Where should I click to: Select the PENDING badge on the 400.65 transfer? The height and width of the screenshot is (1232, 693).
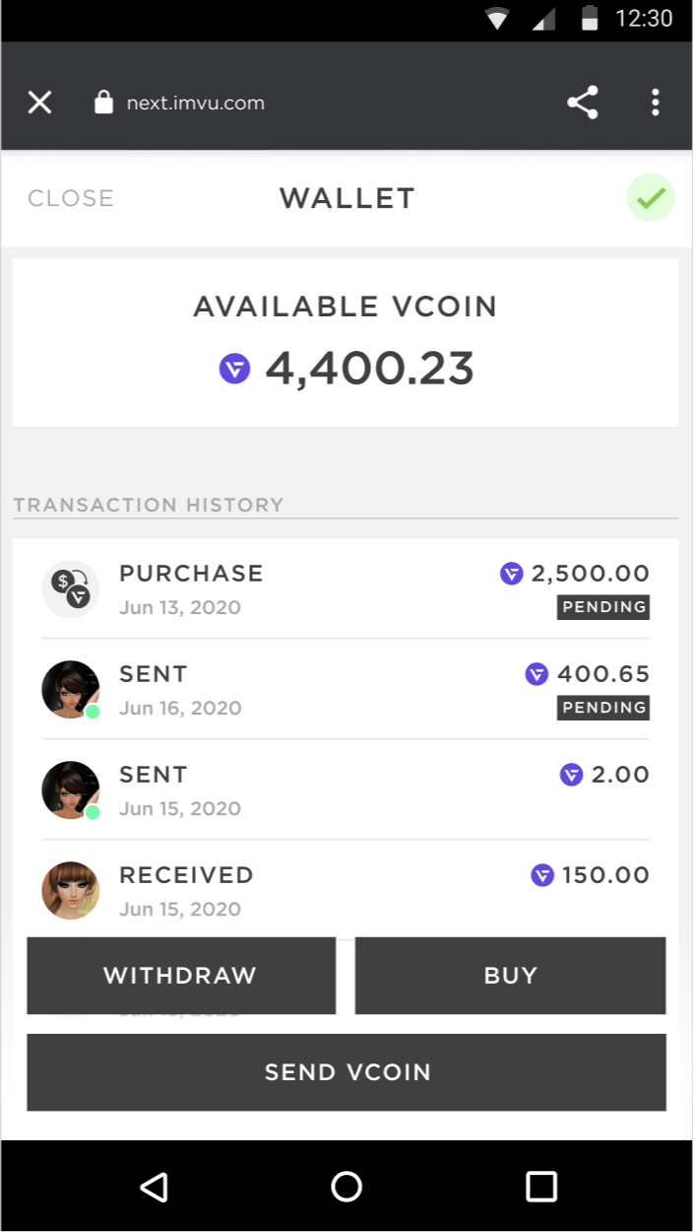[x=603, y=708]
